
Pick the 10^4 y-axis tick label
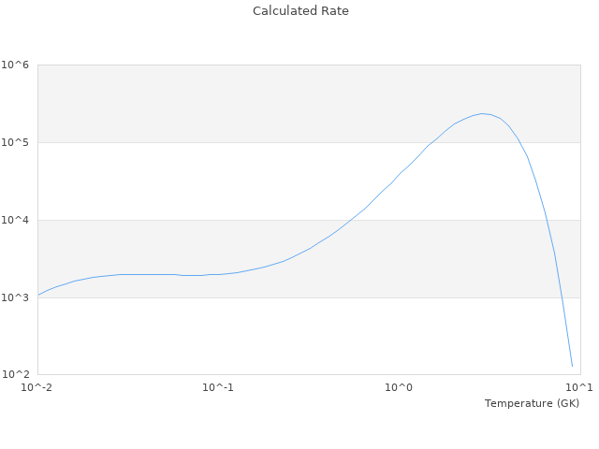pyautogui.click(x=15, y=221)
